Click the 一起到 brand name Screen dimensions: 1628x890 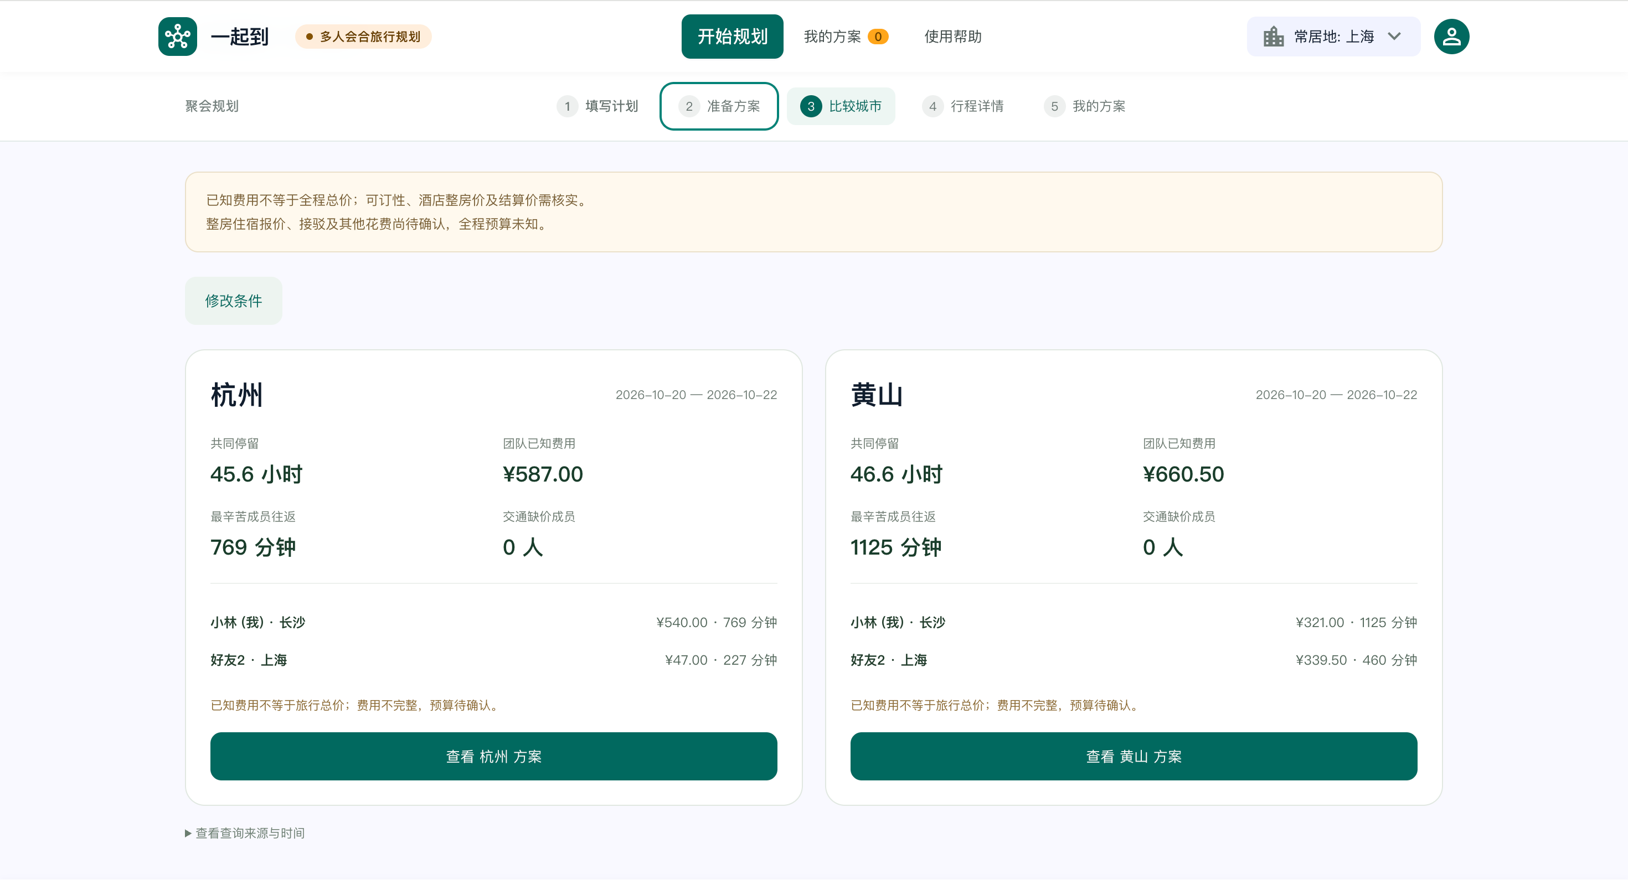pos(239,37)
